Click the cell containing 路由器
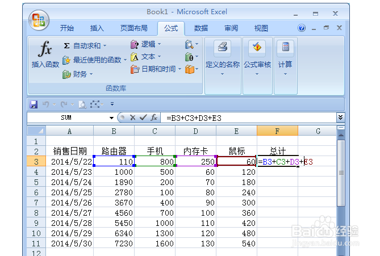380x256 pixels. (x=114, y=151)
